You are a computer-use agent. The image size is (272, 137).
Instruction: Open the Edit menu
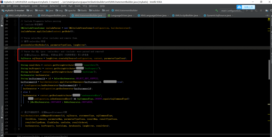pyautogui.click(x=9, y=6)
